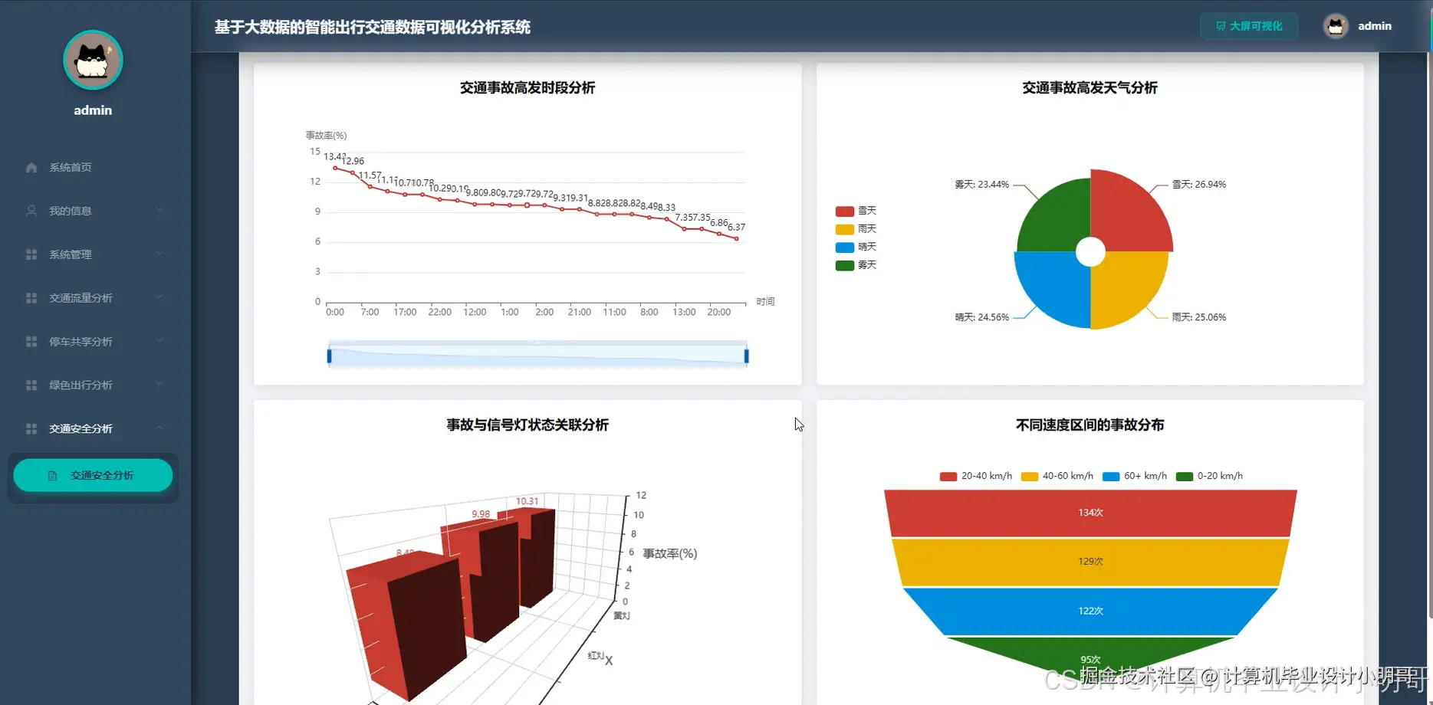Click the green 雾天 pie slice
This screenshot has width=1433, height=705.
(1055, 218)
